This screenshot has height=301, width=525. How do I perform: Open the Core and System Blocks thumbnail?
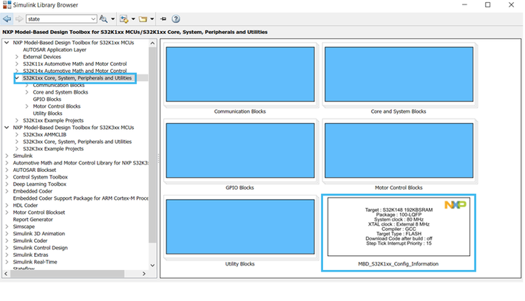click(399, 75)
